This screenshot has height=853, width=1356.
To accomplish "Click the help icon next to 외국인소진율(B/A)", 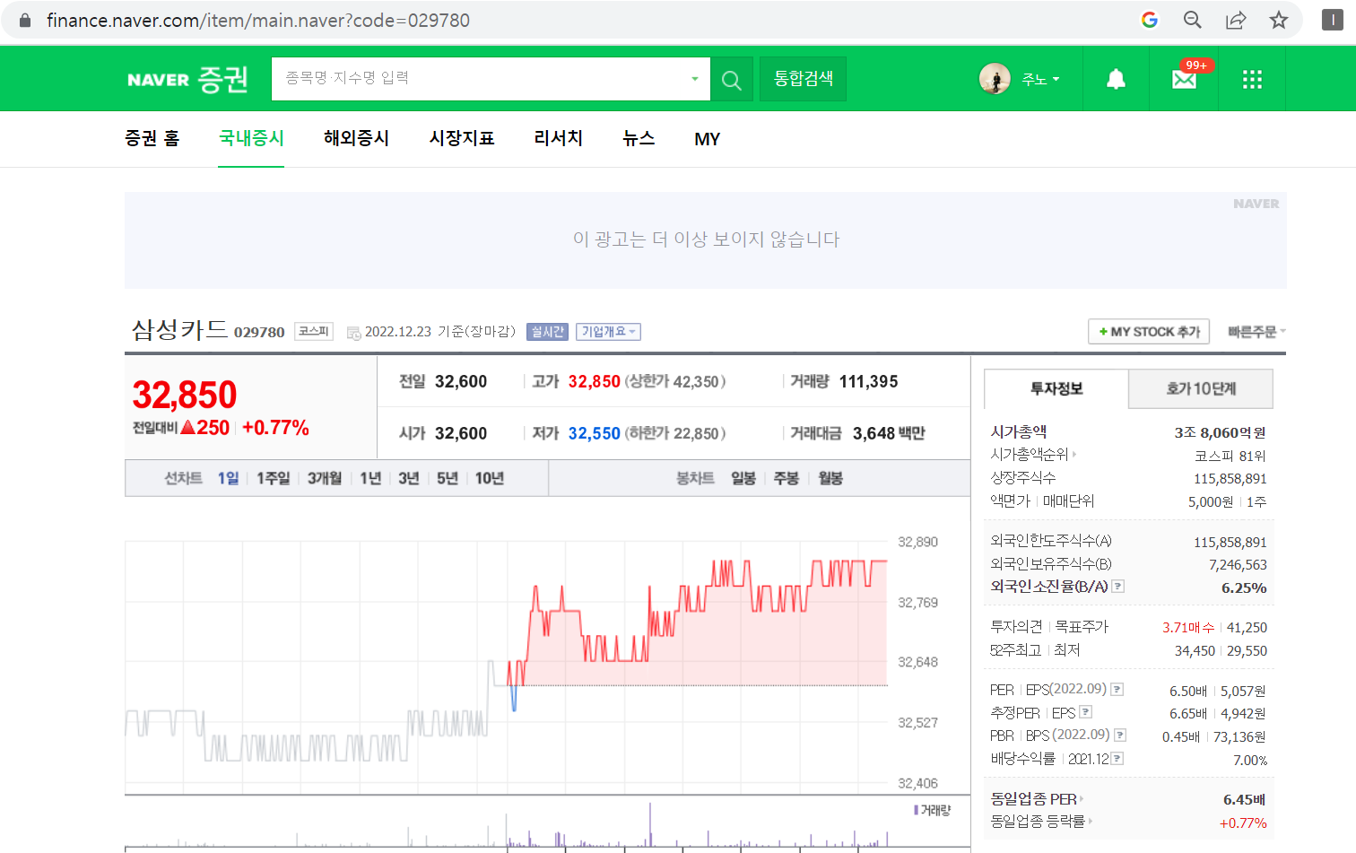I will [1117, 587].
